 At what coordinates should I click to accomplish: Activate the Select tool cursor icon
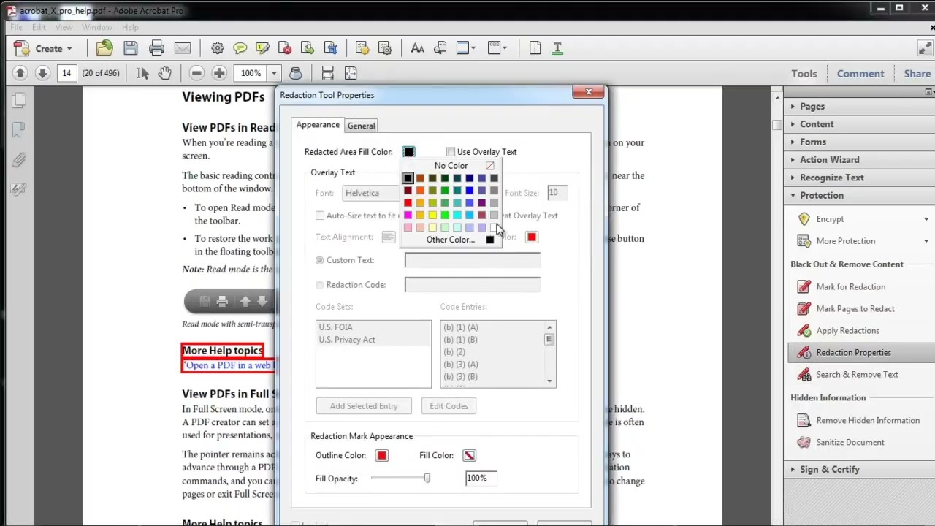coord(142,73)
